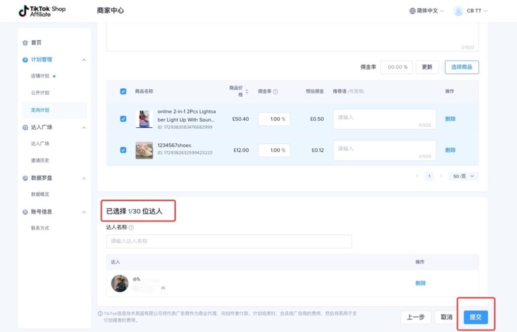Viewport: 517px width, 332px height.
Task: Click the next page arrow in pagination
Action: click(441, 176)
